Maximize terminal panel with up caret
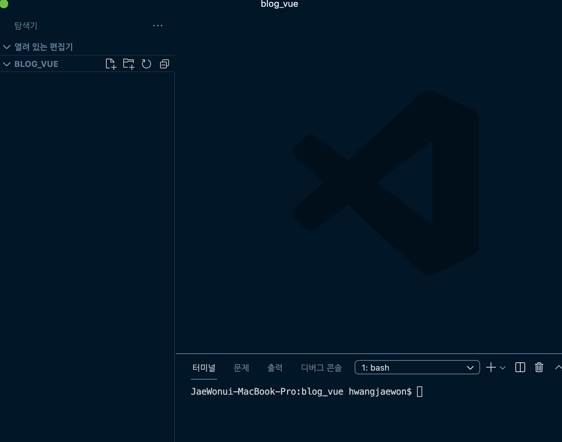The height and width of the screenshot is (442, 562). click(558, 367)
